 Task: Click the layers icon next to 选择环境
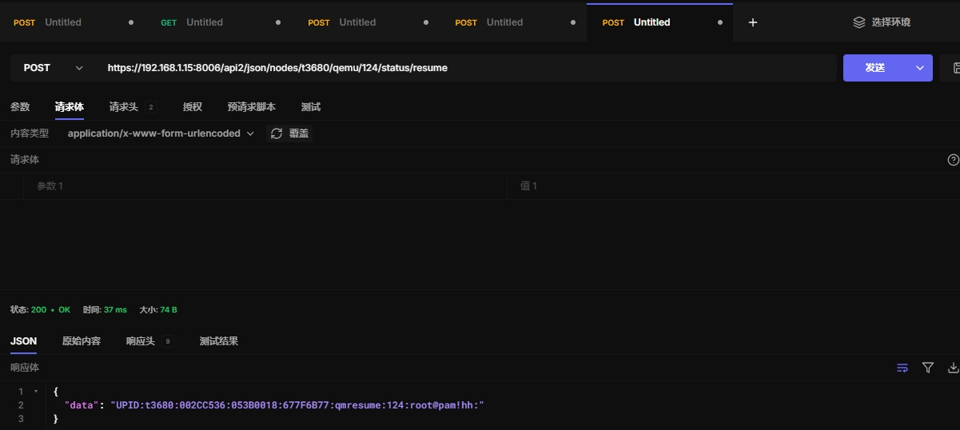(859, 22)
